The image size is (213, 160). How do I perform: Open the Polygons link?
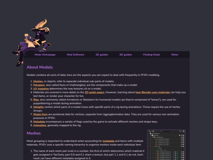tap(39, 85)
